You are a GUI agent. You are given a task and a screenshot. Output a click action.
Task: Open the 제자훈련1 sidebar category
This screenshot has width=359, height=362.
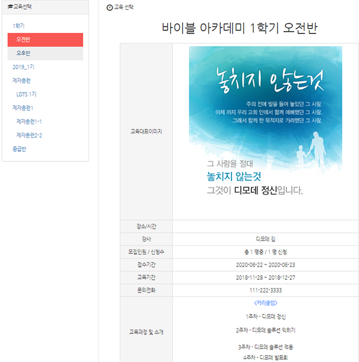pos(23,108)
